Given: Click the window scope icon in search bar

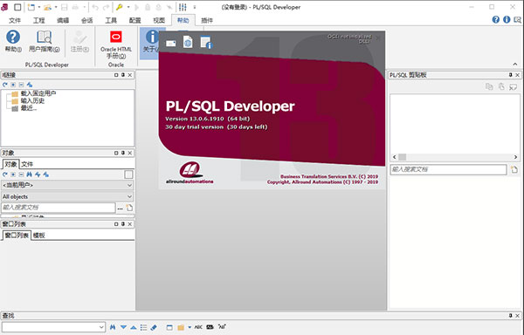Looking at the screenshot, I should pos(169,327).
